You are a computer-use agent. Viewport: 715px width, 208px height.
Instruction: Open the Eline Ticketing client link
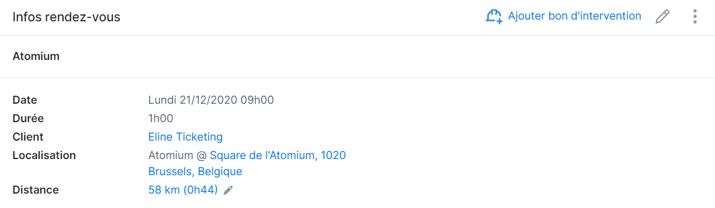[x=186, y=137]
